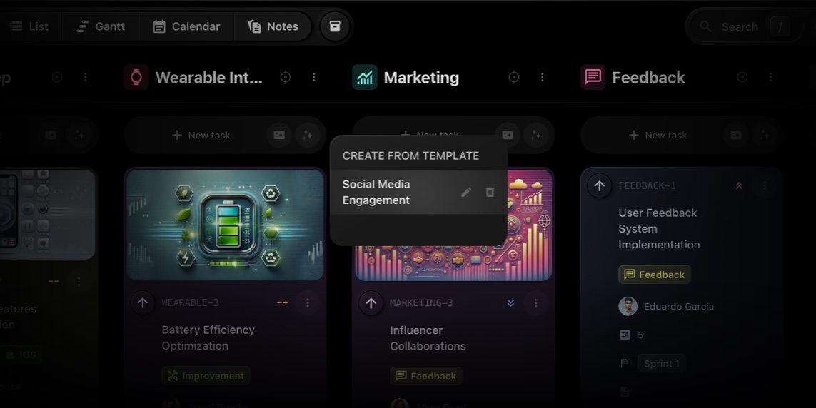Click the Feedback column chat icon
816x408 pixels.
pyautogui.click(x=593, y=77)
